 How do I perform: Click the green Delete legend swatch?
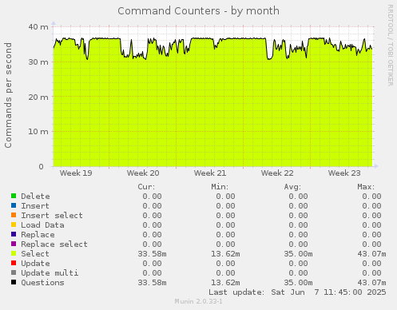[14, 196]
